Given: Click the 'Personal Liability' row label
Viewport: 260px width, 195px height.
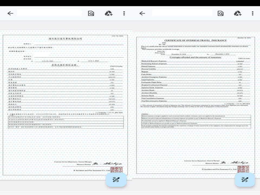Looking at the screenshot, I should 149,69.
